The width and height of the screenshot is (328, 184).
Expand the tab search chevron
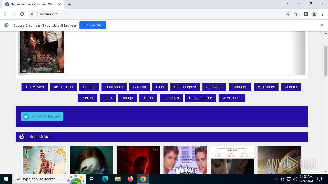point(287,4)
